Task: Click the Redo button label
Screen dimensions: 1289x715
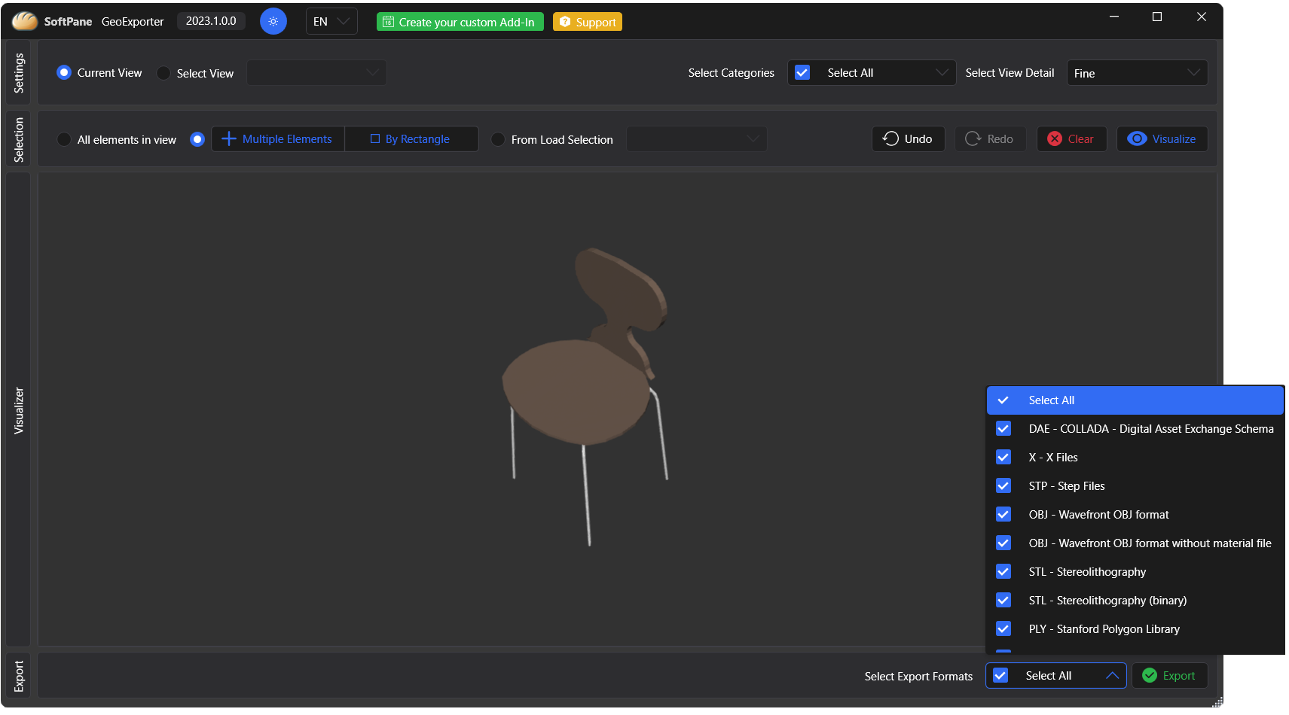Action: point(1000,139)
